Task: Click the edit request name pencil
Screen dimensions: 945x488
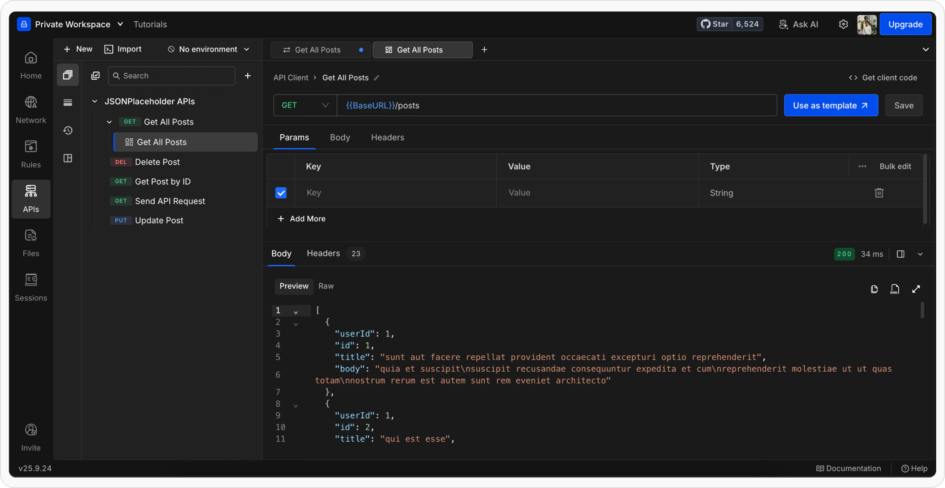Action: 376,78
